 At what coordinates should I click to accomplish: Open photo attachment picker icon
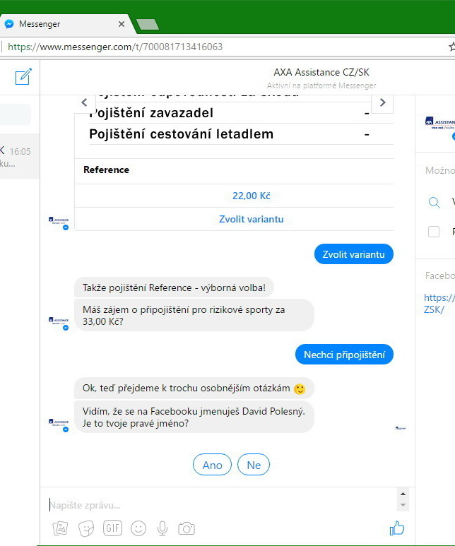click(x=60, y=528)
